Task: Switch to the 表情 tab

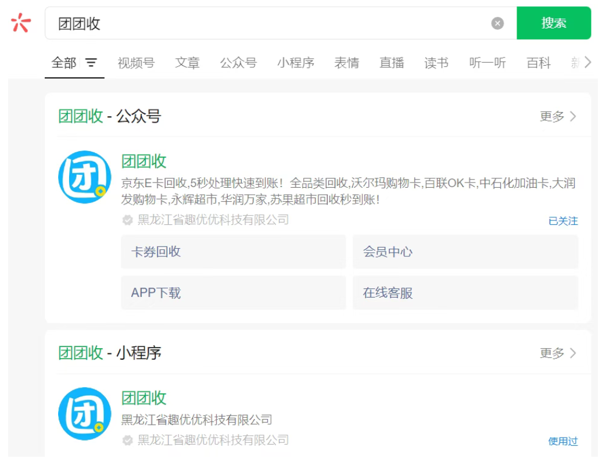Action: [347, 63]
